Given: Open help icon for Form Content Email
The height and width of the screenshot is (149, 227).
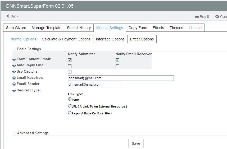Looking at the screenshot, I should [14, 59].
